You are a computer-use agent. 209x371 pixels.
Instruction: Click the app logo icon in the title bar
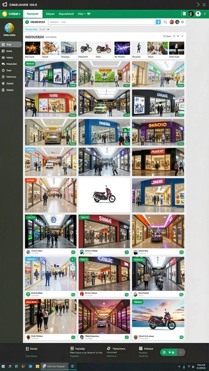[4, 4]
